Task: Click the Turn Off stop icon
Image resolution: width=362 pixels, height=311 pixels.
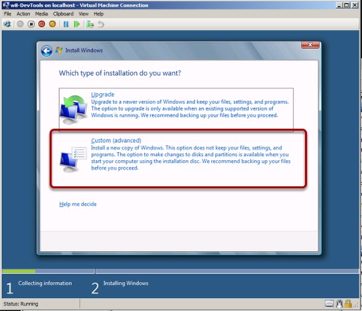Action: (x=31, y=24)
